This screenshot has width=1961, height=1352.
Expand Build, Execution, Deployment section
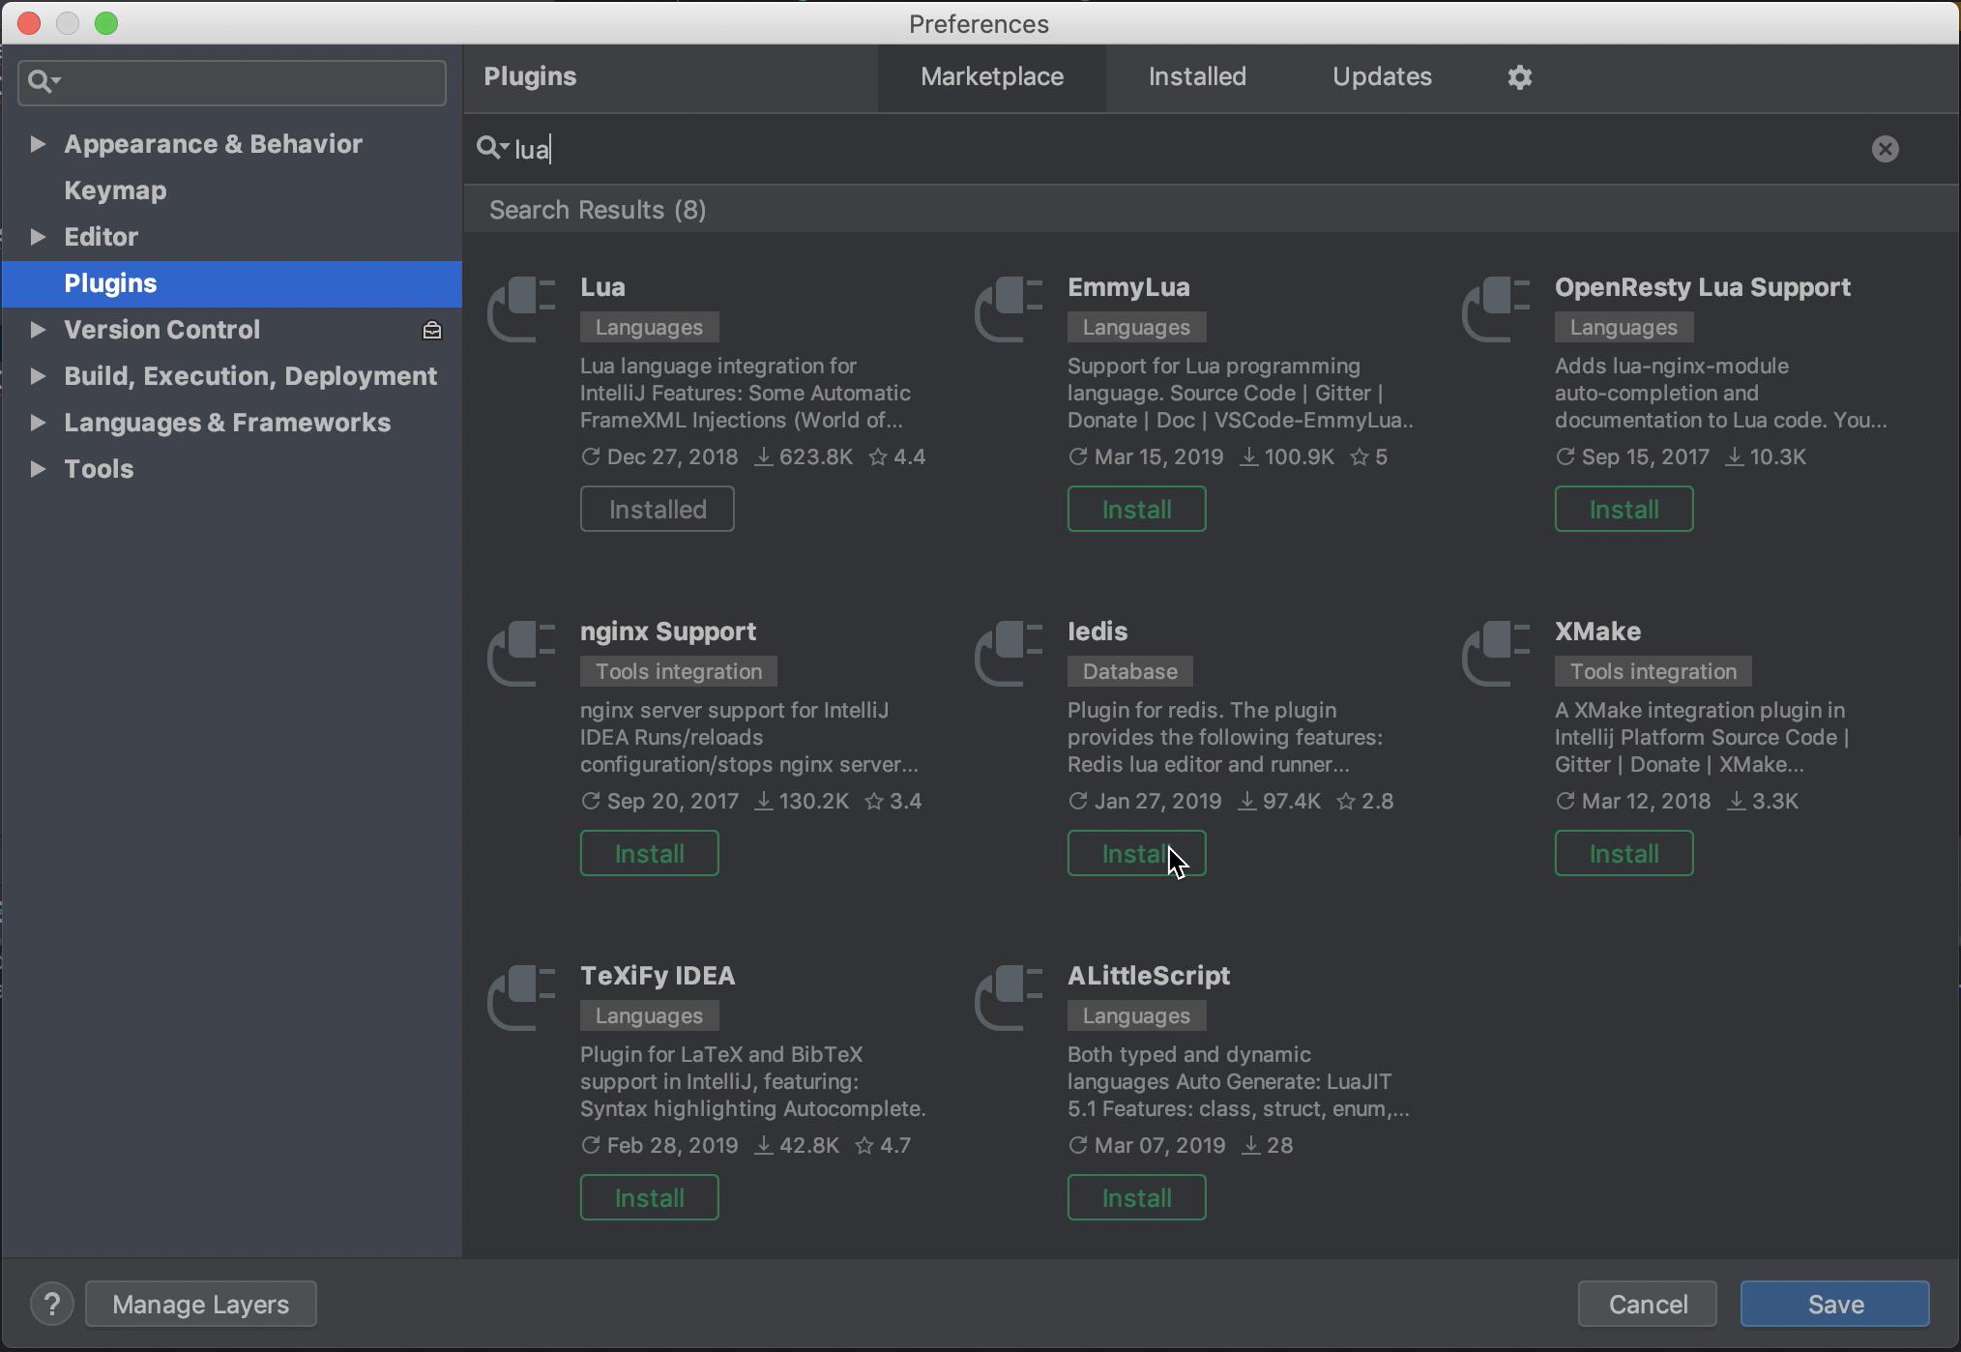tap(38, 376)
